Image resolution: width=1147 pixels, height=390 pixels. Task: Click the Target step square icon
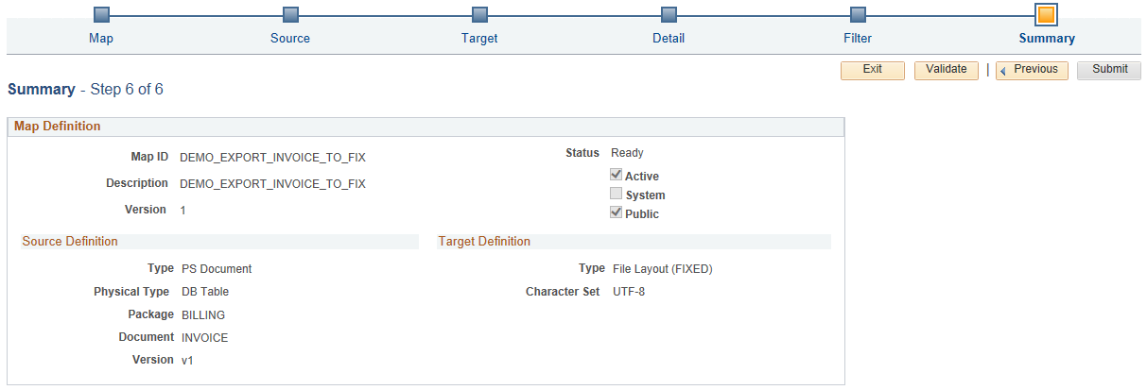pyautogui.click(x=479, y=14)
